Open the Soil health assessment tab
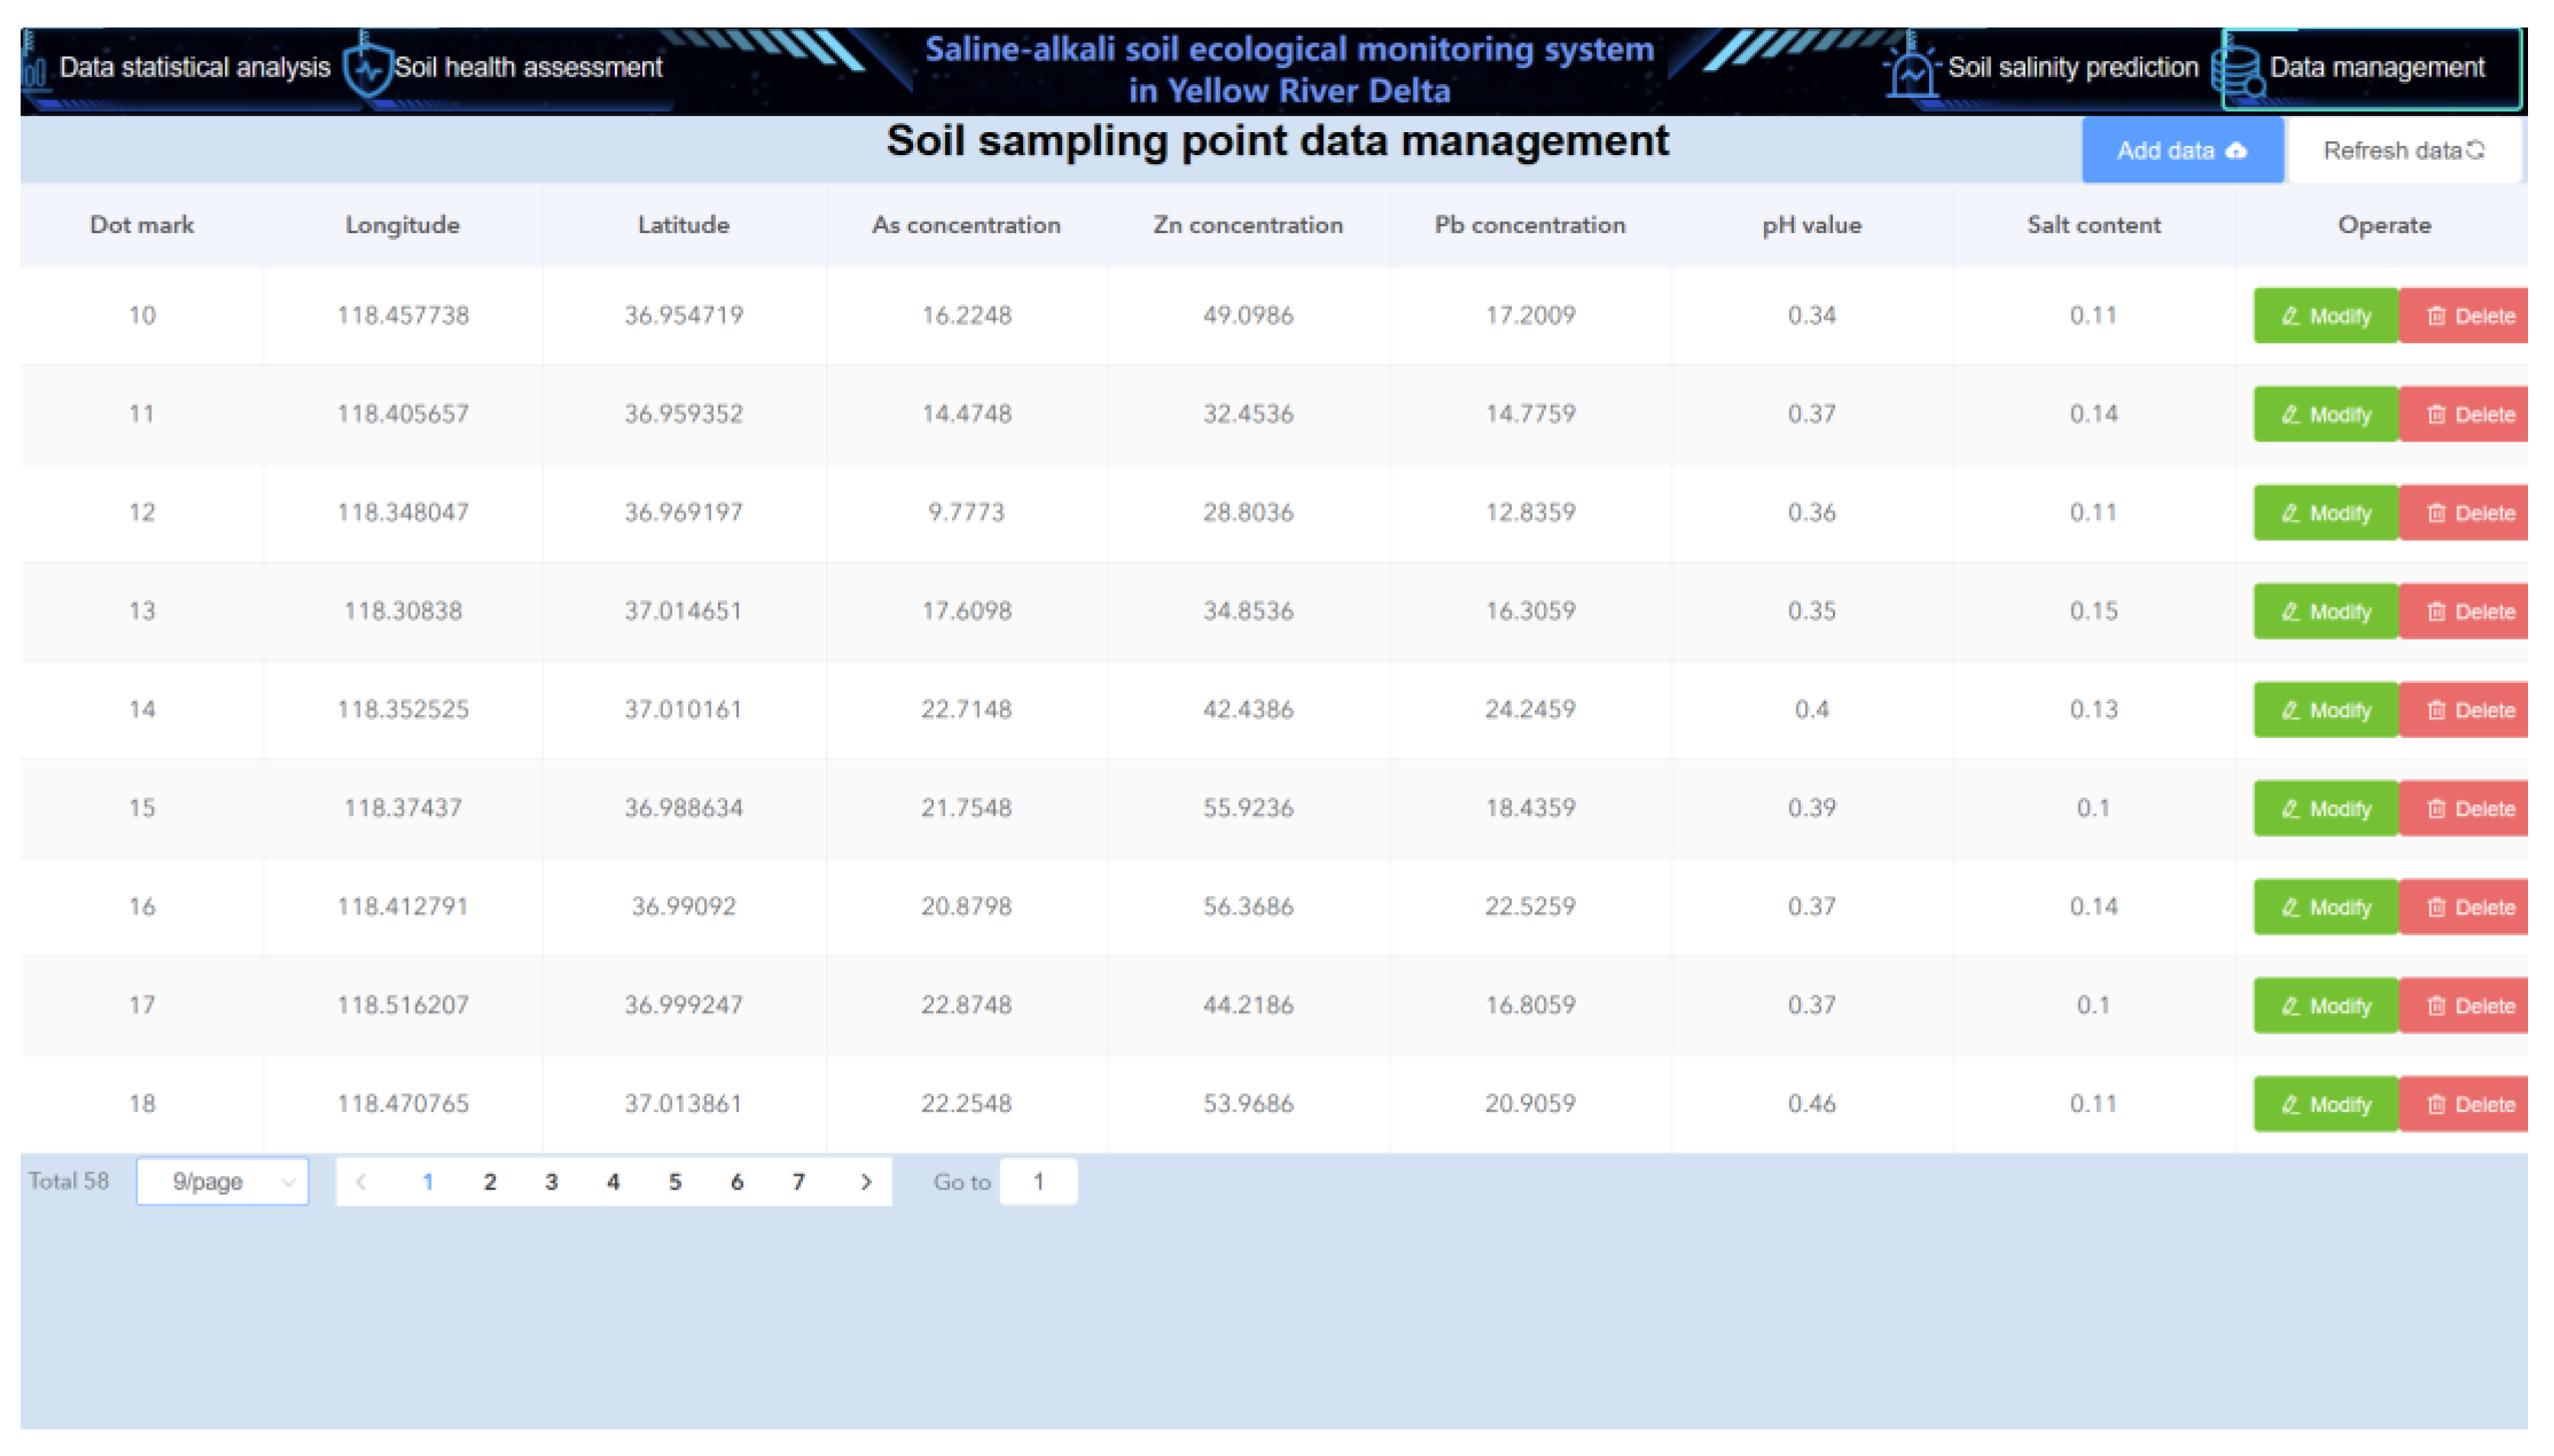 pos(527,68)
